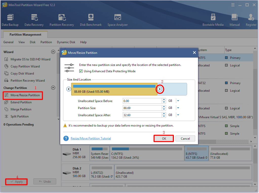The height and width of the screenshot is (193, 259).
Task: Click the right arrow handle on the partition bar
Action: [160, 89]
